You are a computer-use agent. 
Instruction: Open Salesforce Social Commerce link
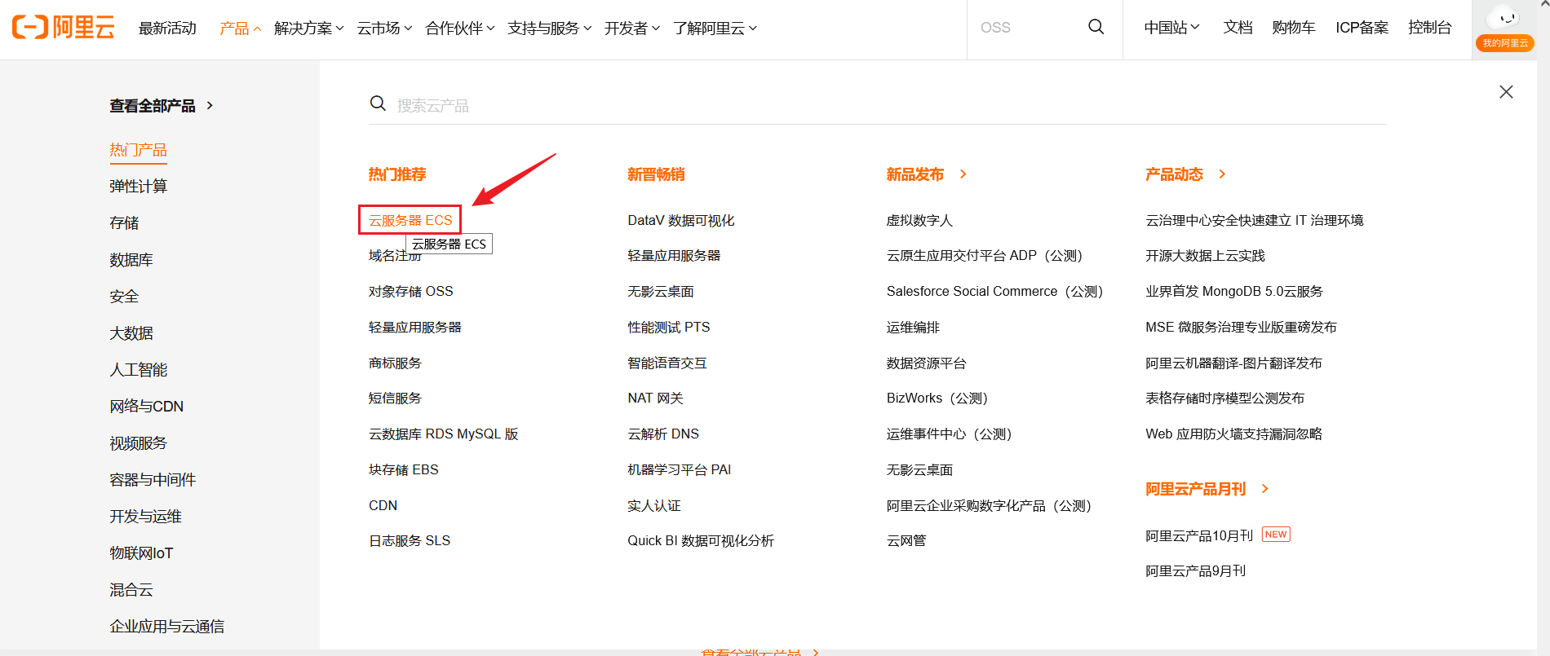pos(994,291)
